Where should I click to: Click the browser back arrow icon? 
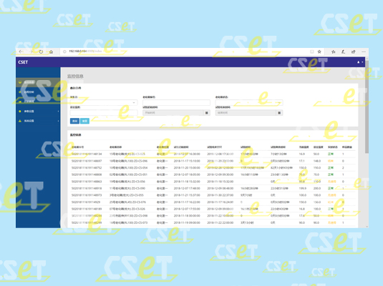[x=21, y=51]
